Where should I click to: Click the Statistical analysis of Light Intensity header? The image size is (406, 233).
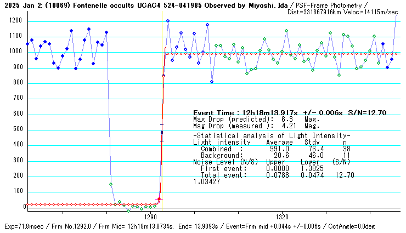272,135
